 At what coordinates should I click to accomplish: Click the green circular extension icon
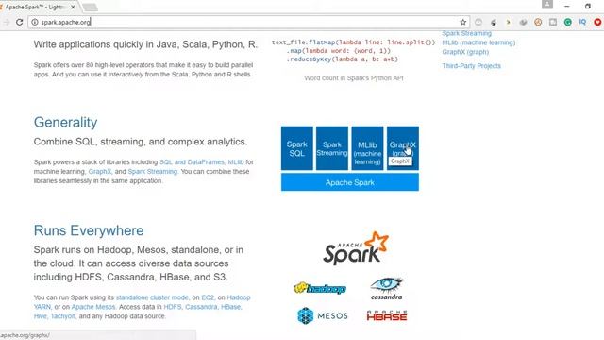(x=568, y=22)
